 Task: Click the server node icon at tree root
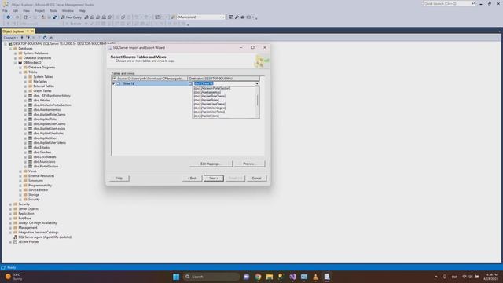(x=10, y=44)
